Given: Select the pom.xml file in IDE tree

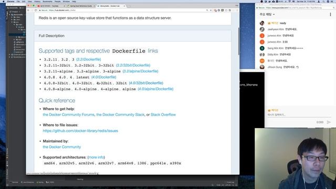Looking at the screenshot, I should tap(19, 52).
